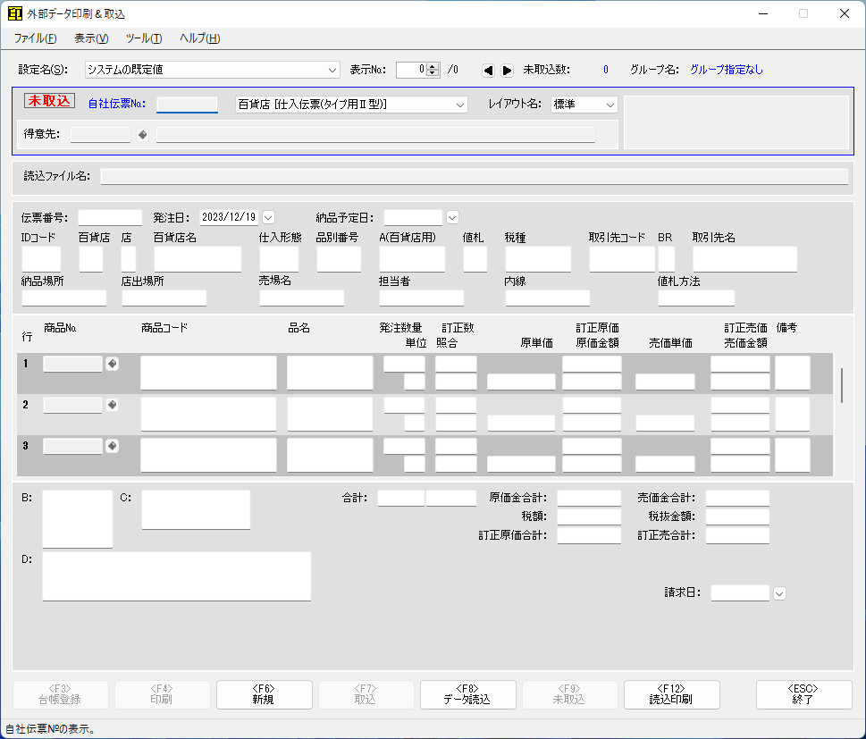Click row 2 商品コード field
The width and height of the screenshot is (866, 739).
pos(208,415)
